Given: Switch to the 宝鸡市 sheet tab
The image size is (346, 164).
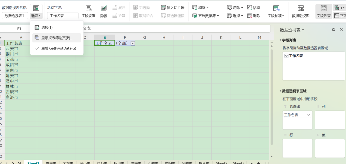Looking at the screenshot, I should [x=68, y=163].
